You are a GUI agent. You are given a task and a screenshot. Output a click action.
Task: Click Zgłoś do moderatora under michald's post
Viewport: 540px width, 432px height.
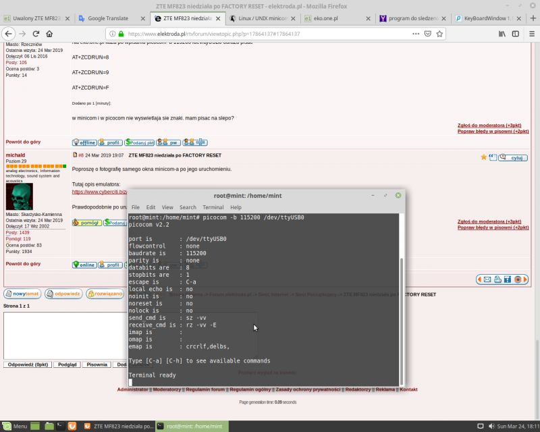click(489, 221)
